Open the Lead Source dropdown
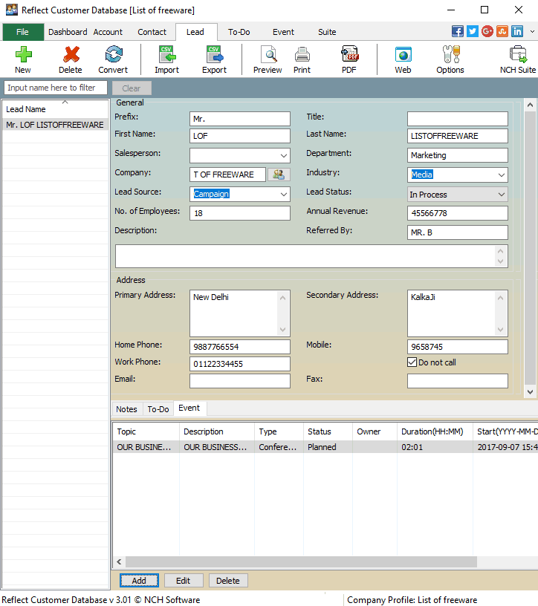The height and width of the screenshot is (606, 538). coord(284,194)
